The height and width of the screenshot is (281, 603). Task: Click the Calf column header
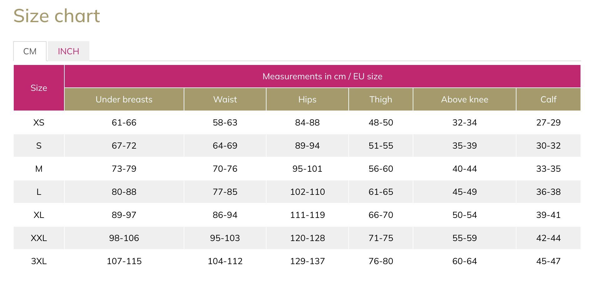click(x=548, y=99)
